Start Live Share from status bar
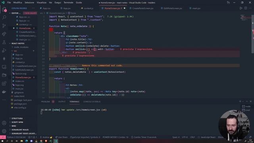254x143 pixels. click(61, 137)
